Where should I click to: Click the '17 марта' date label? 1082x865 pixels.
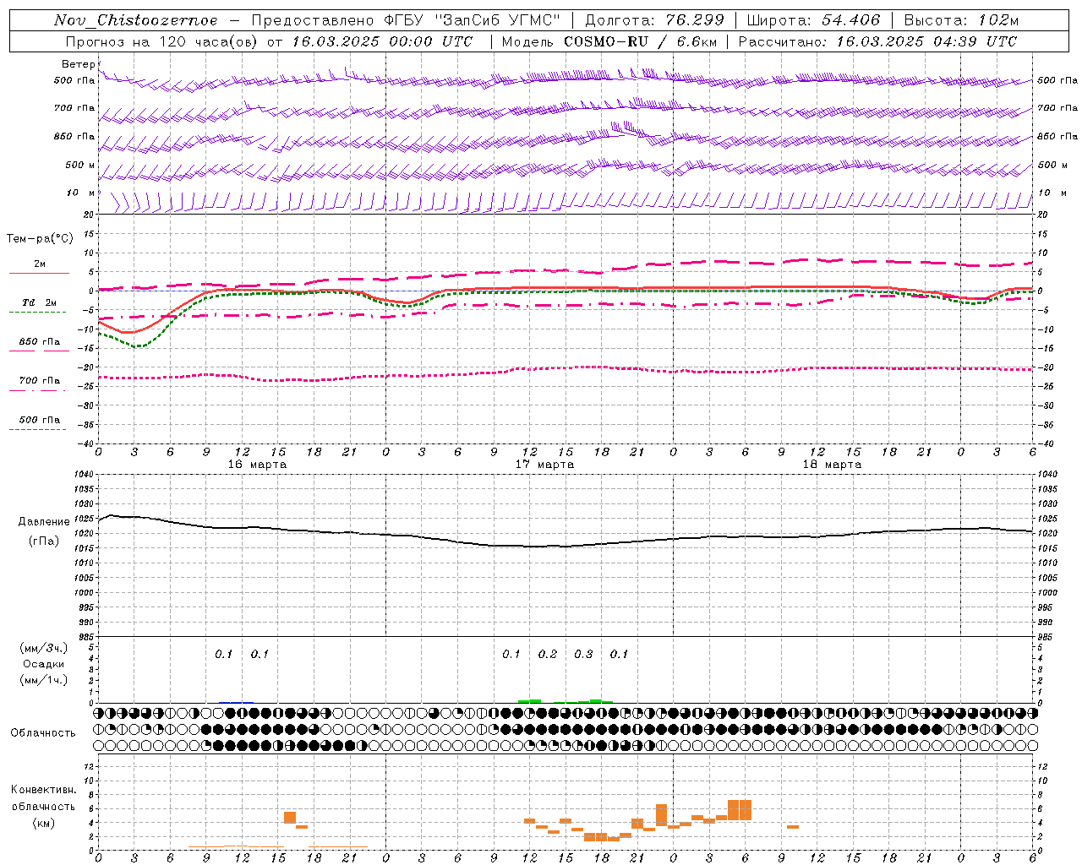(x=544, y=465)
